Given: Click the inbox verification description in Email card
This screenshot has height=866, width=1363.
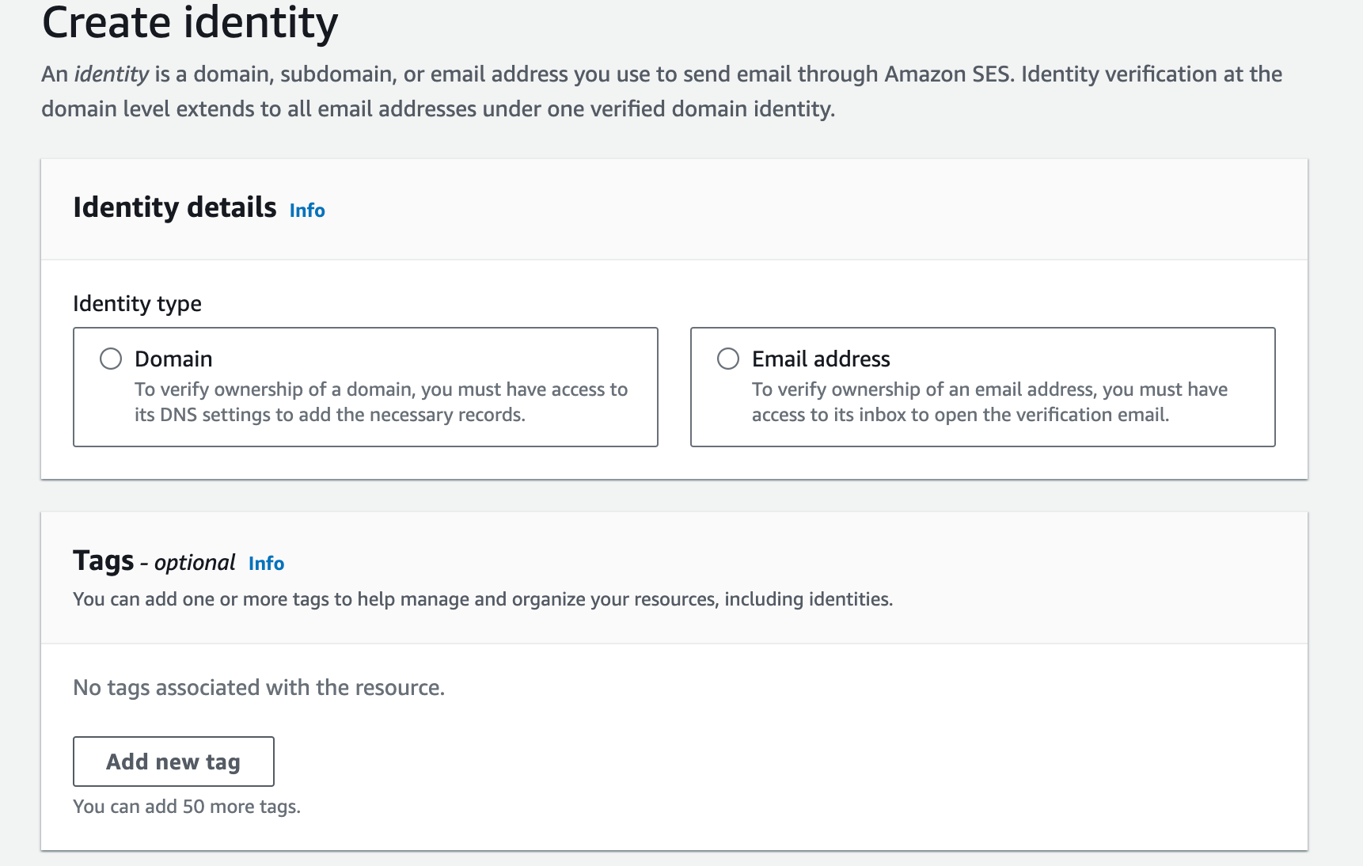Looking at the screenshot, I should (x=989, y=402).
